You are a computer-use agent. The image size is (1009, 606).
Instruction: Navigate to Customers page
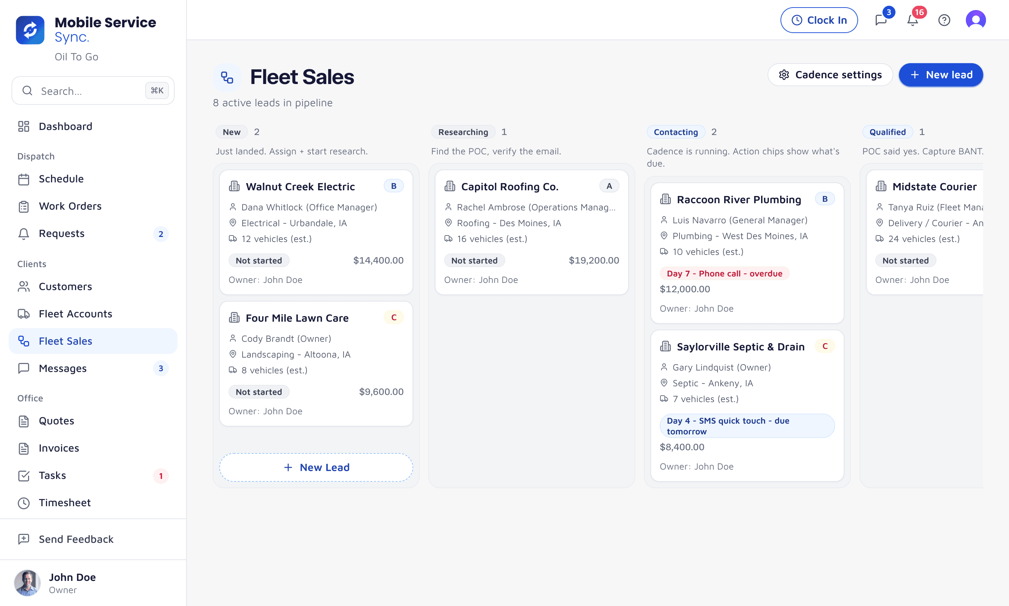93,287
